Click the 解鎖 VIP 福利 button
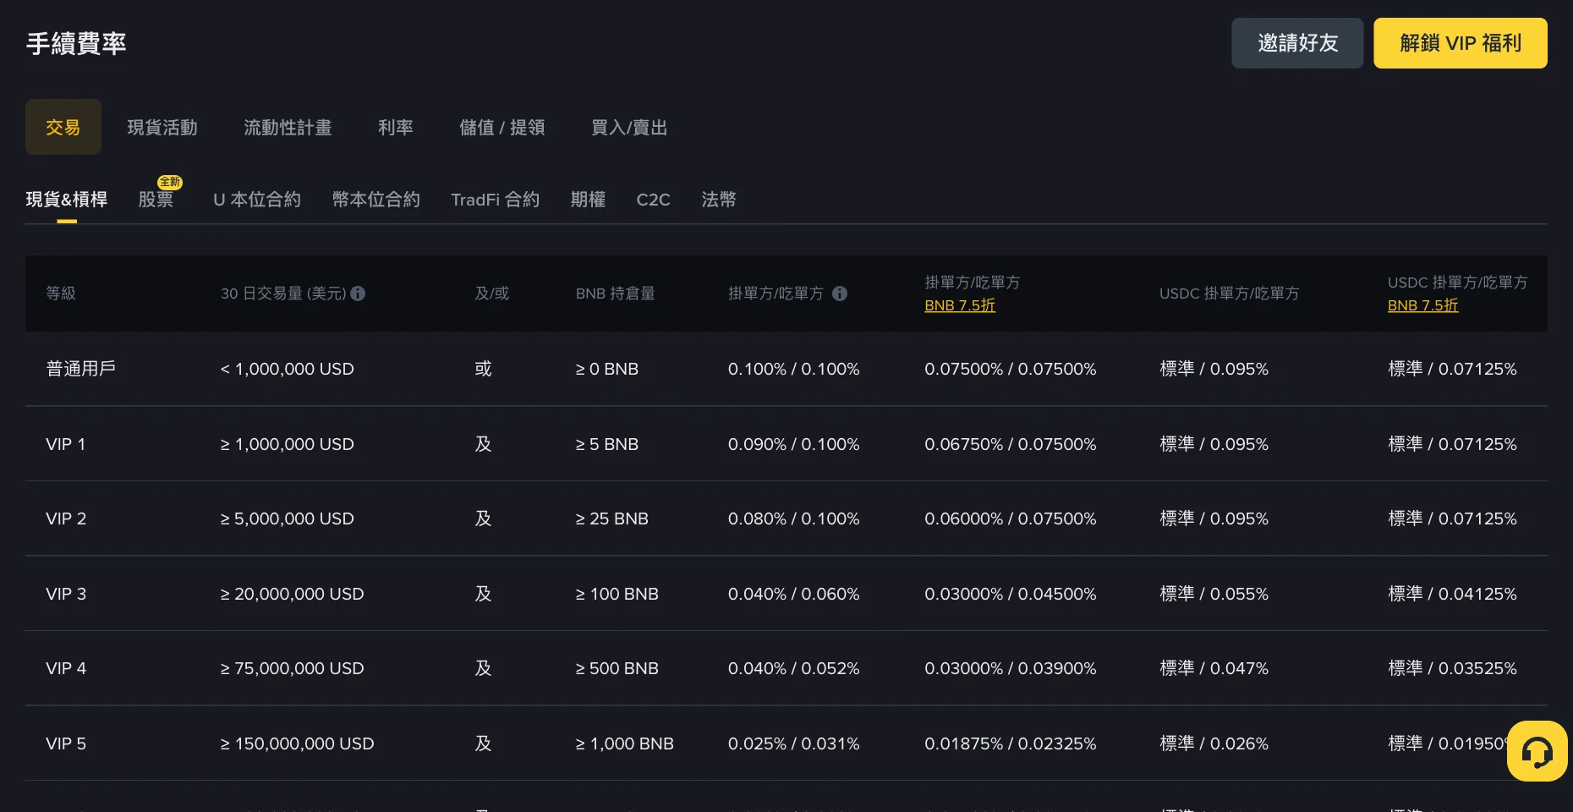This screenshot has width=1573, height=812. tap(1461, 43)
